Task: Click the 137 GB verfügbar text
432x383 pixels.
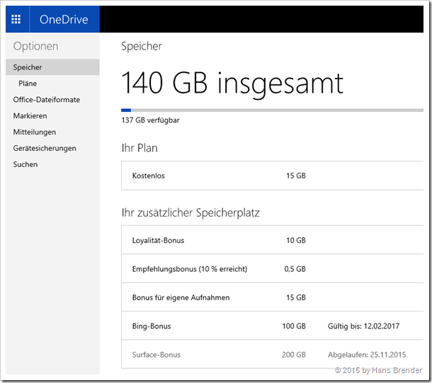Action: pyautogui.click(x=150, y=120)
